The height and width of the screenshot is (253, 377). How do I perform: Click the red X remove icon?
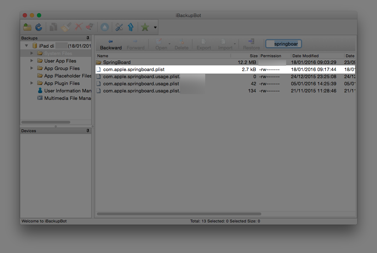tap(78, 27)
